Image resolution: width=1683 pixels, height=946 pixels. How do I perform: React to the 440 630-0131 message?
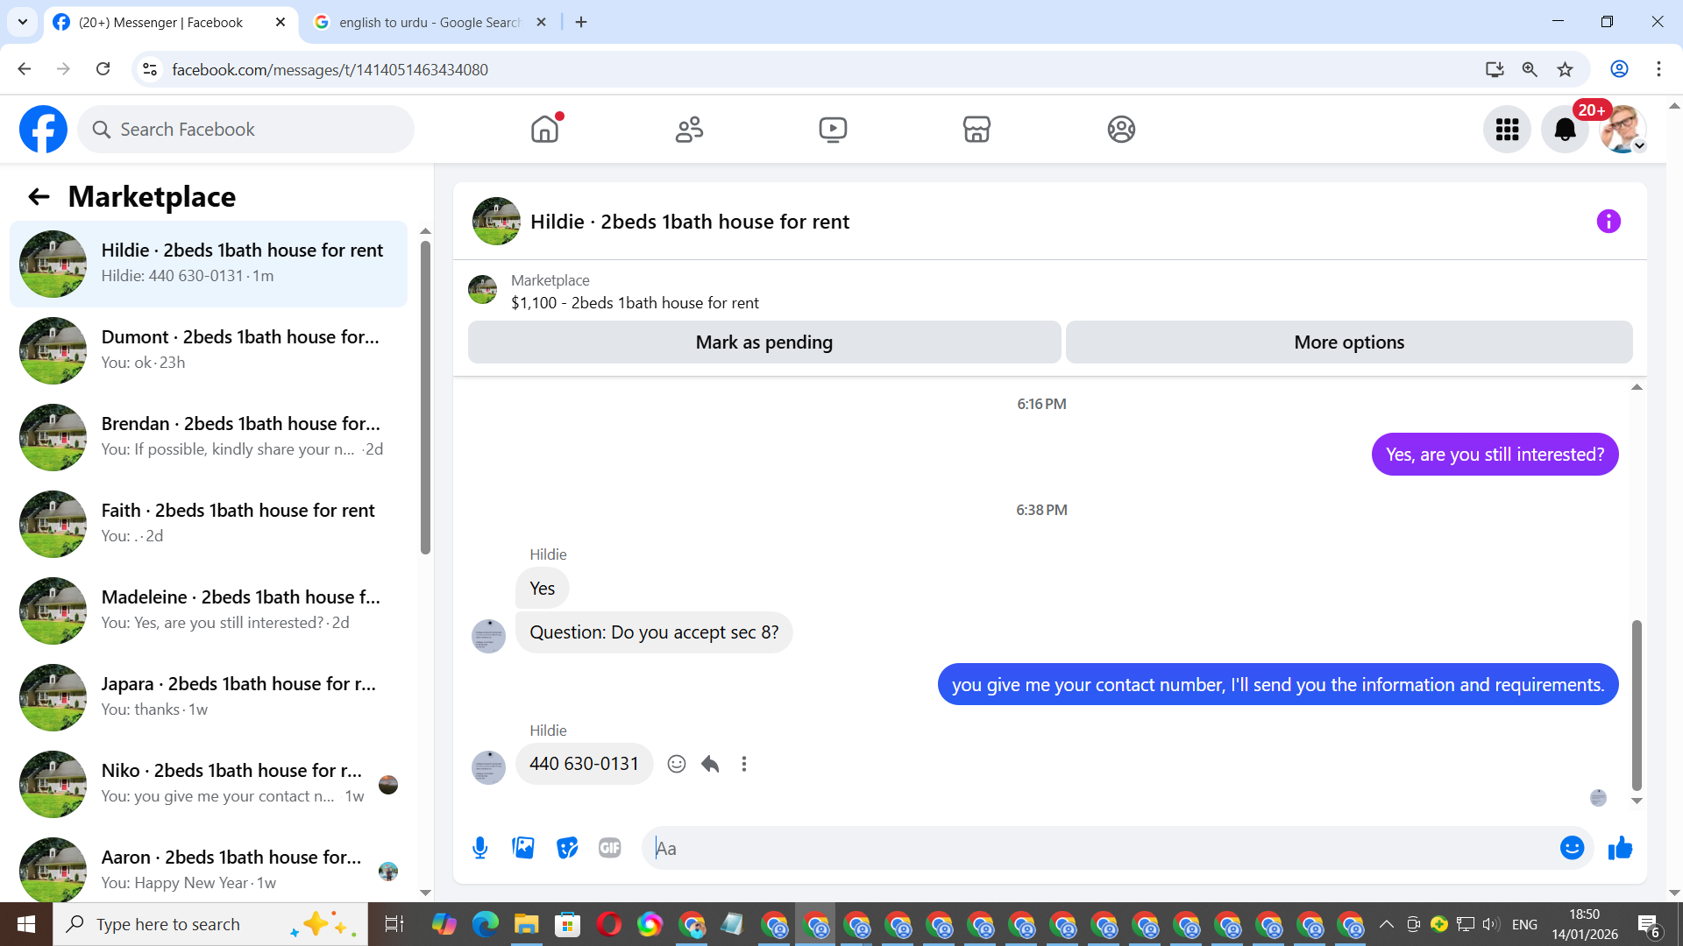tap(677, 764)
